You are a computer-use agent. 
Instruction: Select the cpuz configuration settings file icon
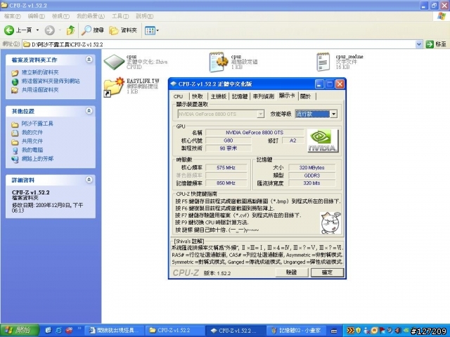219,62
